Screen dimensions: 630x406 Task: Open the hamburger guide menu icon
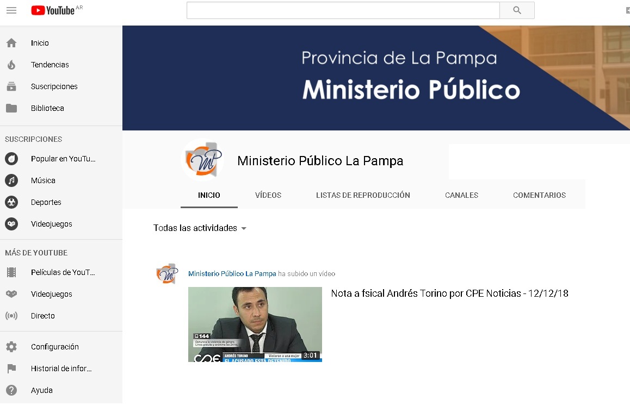pos(11,10)
